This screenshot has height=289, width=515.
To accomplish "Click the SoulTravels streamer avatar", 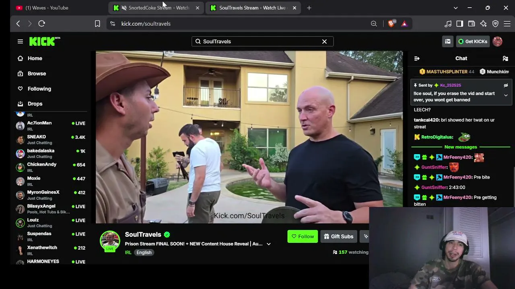I will pos(110,241).
